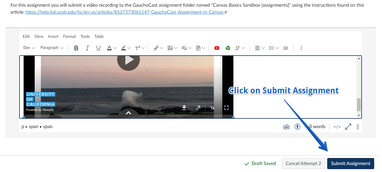Run the accessibility checker
This screenshot has width=382, height=172.
[297, 127]
